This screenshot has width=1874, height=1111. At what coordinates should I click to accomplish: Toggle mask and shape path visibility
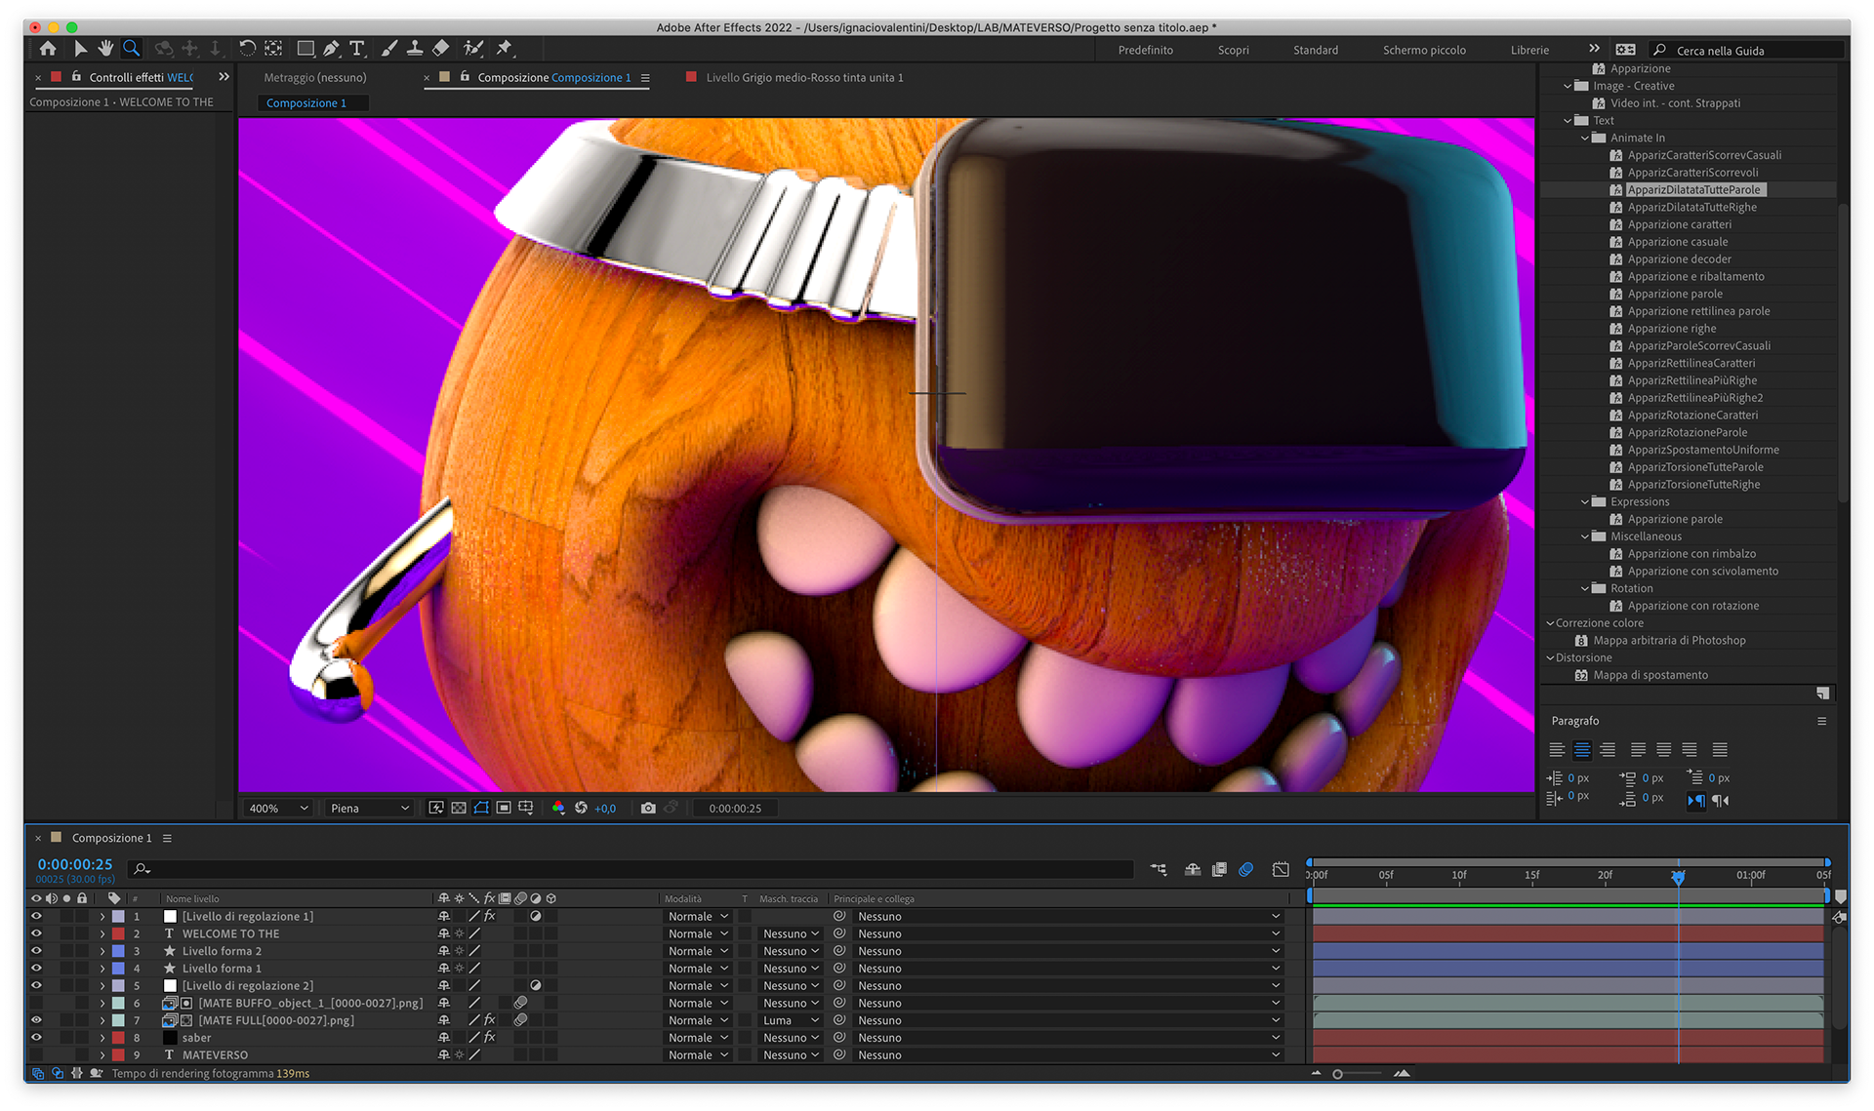tap(481, 808)
